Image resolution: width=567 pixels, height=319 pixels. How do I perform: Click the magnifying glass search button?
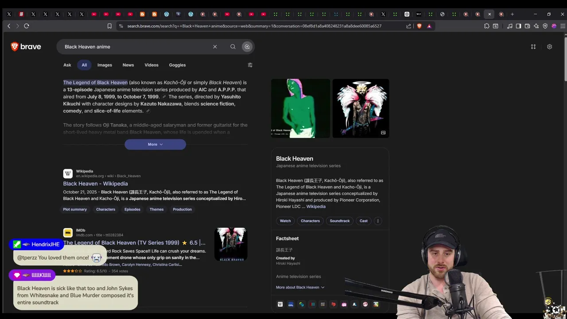pos(233,47)
